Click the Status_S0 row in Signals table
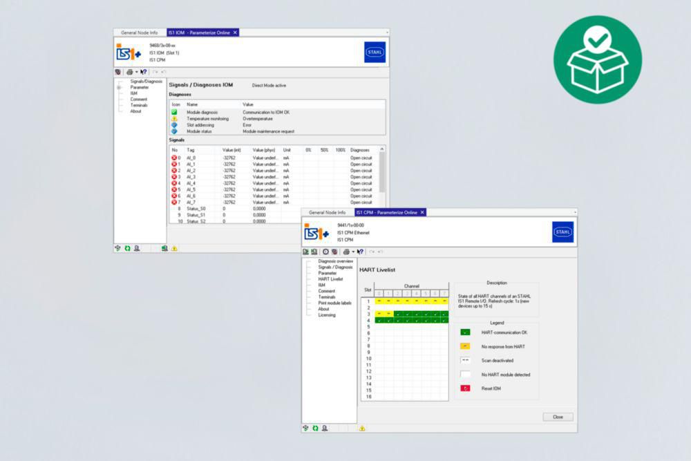Image resolution: width=691 pixels, height=461 pixels. pyautogui.click(x=274, y=209)
